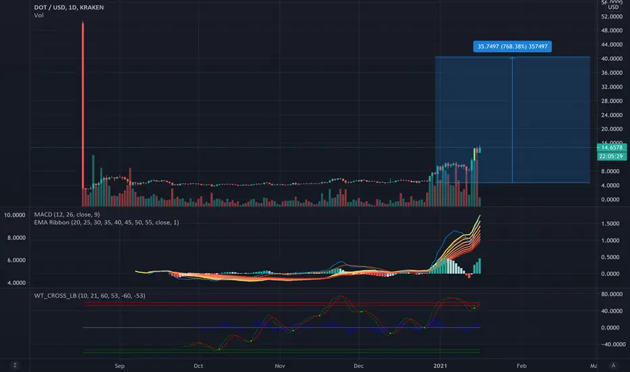Toggle the A auto-scale button
The image size is (630, 372).
pos(613,365)
